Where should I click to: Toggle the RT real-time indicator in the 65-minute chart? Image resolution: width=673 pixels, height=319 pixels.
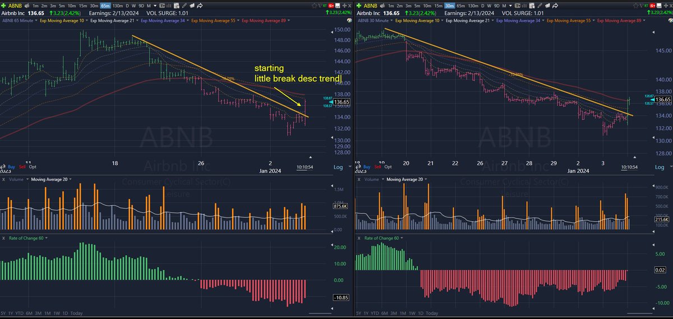tap(325, 6)
